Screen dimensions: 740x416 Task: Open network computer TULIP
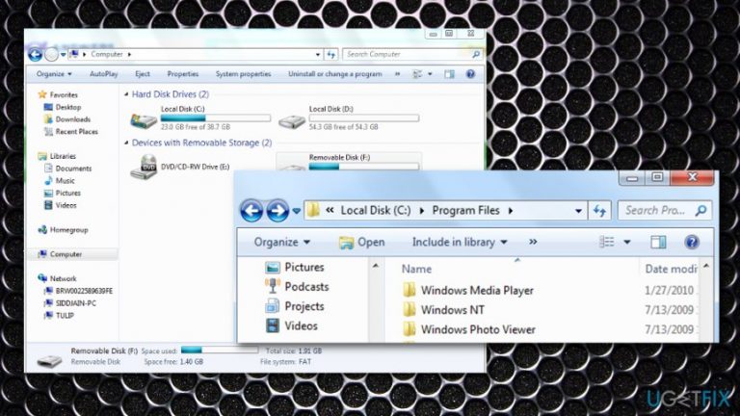(x=59, y=316)
